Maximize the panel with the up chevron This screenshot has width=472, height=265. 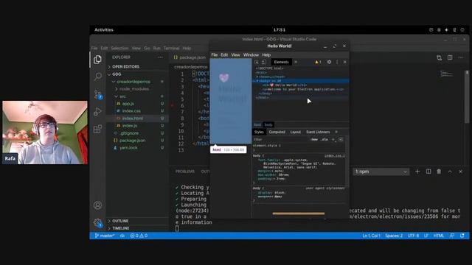(x=450, y=172)
